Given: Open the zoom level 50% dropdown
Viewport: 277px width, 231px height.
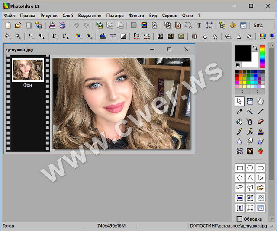Looking at the screenshot, I should [259, 26].
